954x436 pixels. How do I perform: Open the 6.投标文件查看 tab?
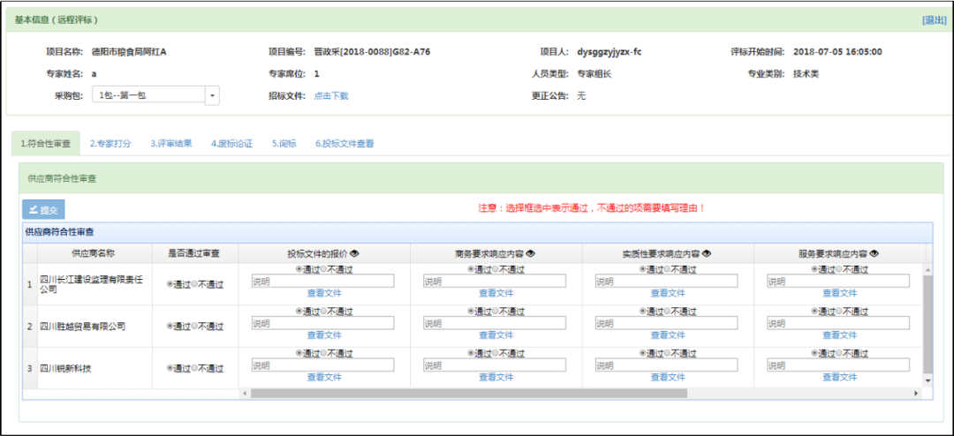click(344, 143)
